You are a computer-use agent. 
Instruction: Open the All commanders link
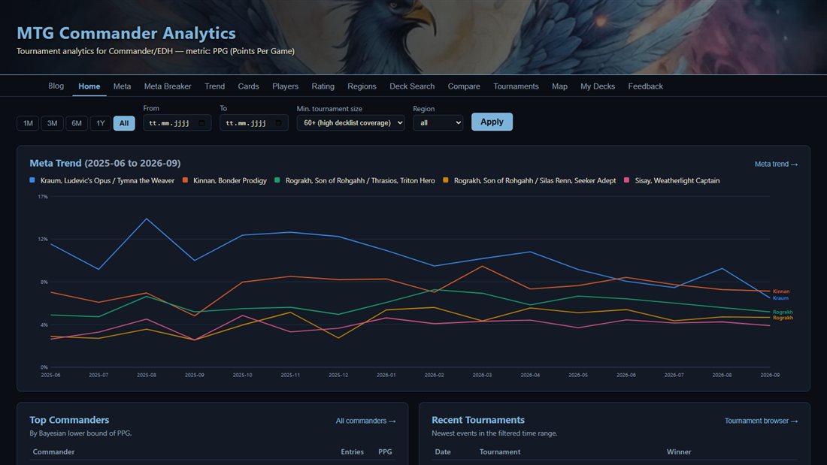click(365, 421)
